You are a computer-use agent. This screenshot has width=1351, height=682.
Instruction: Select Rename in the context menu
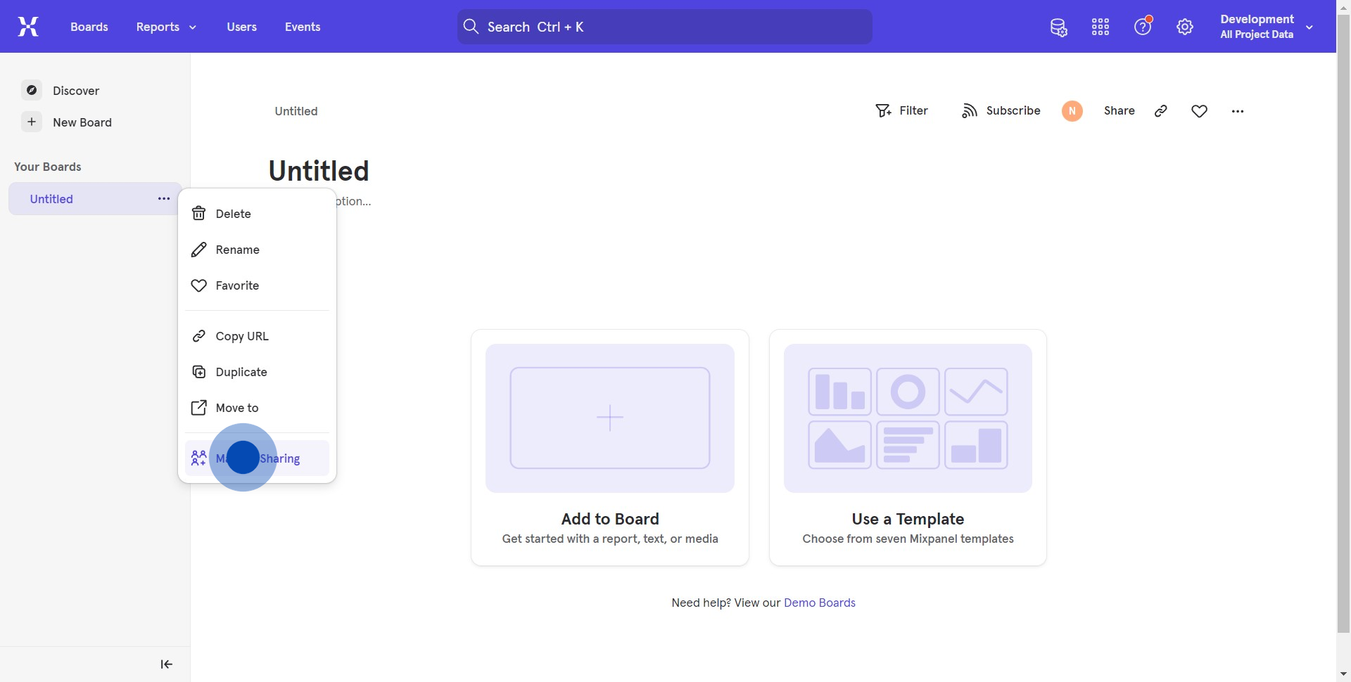[x=237, y=250]
